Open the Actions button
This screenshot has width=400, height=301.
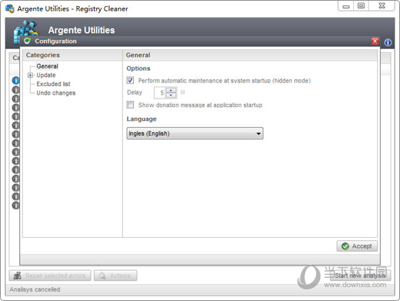(x=115, y=276)
